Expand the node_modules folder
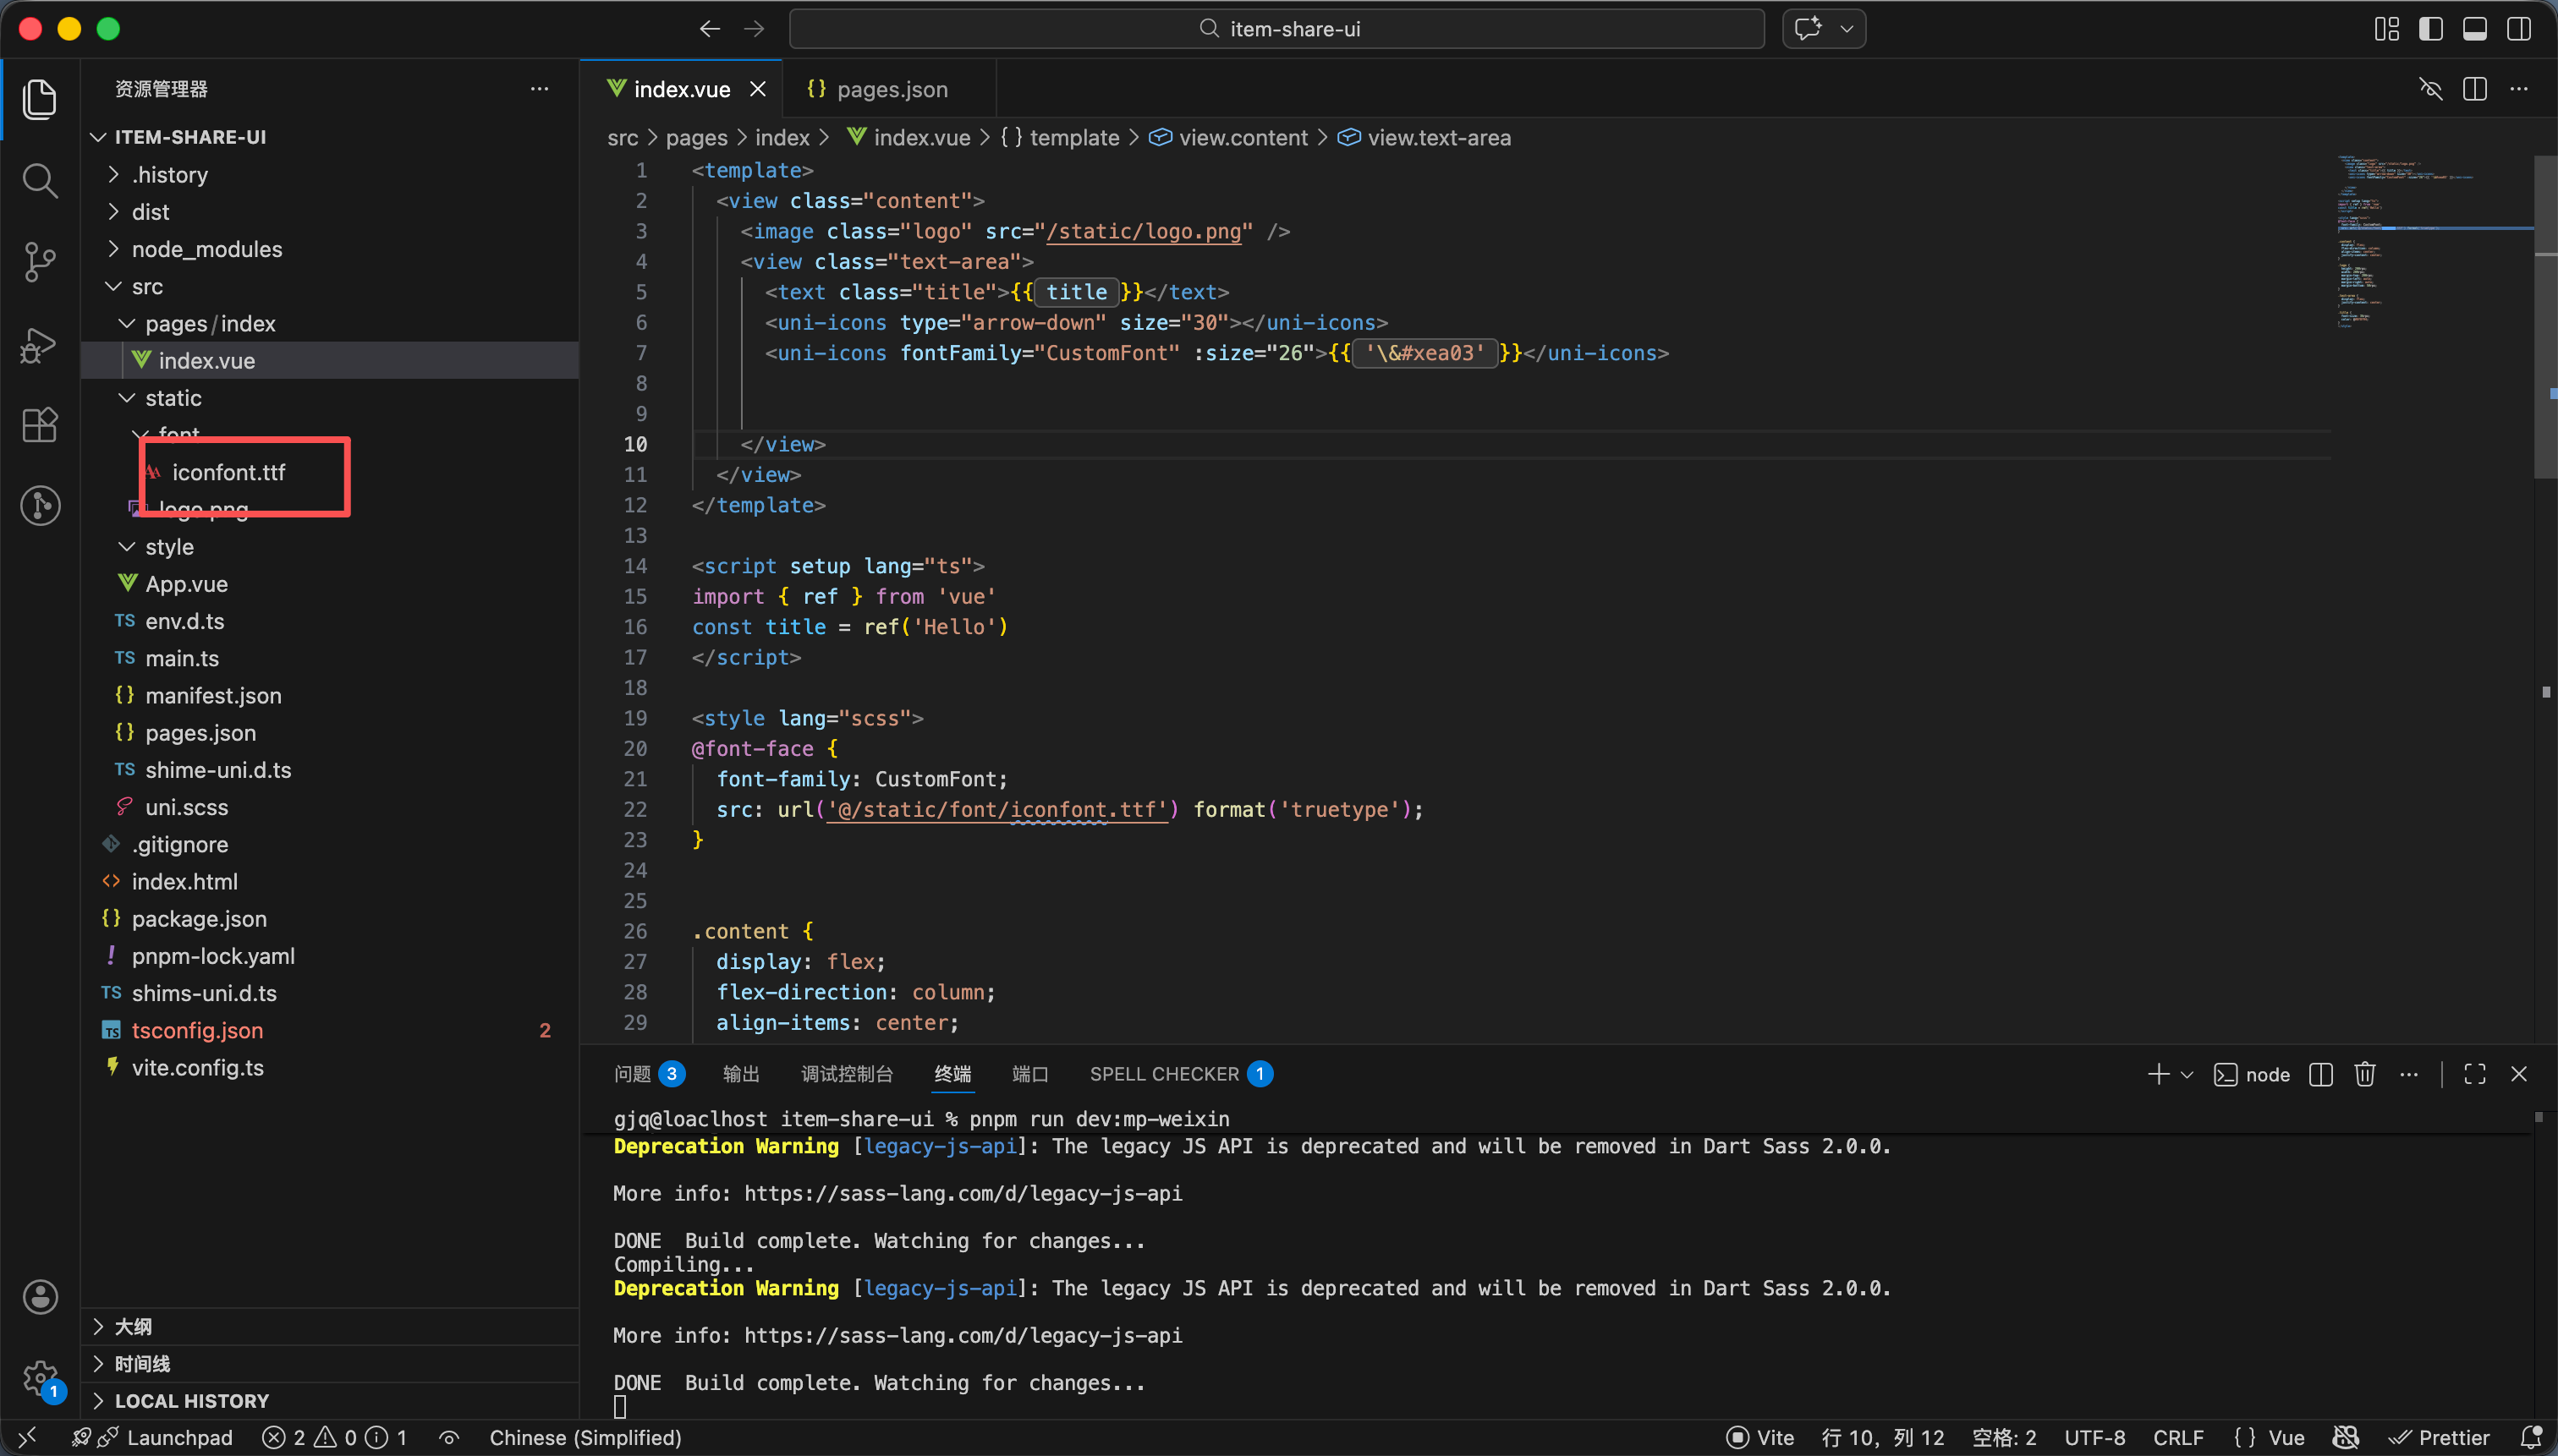The height and width of the screenshot is (1456, 2558). (x=206, y=249)
